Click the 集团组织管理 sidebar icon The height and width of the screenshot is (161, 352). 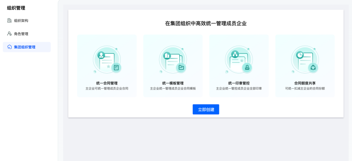pos(9,47)
